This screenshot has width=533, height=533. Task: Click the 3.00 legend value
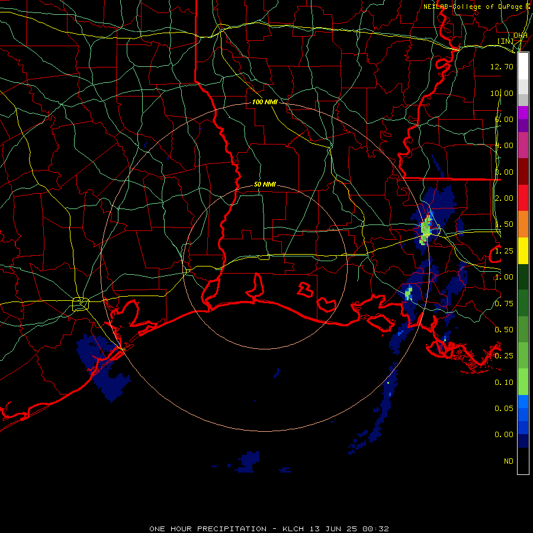pyautogui.click(x=504, y=172)
